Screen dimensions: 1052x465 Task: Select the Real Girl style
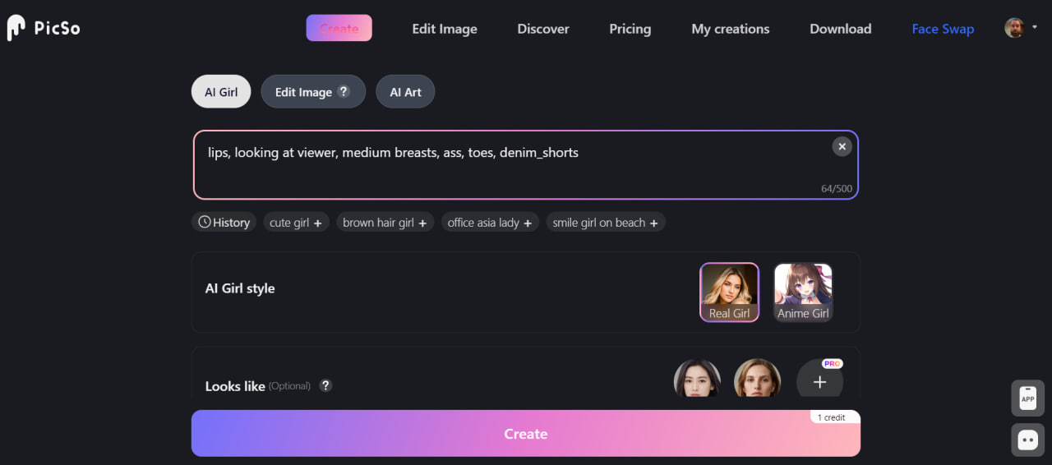[729, 292]
